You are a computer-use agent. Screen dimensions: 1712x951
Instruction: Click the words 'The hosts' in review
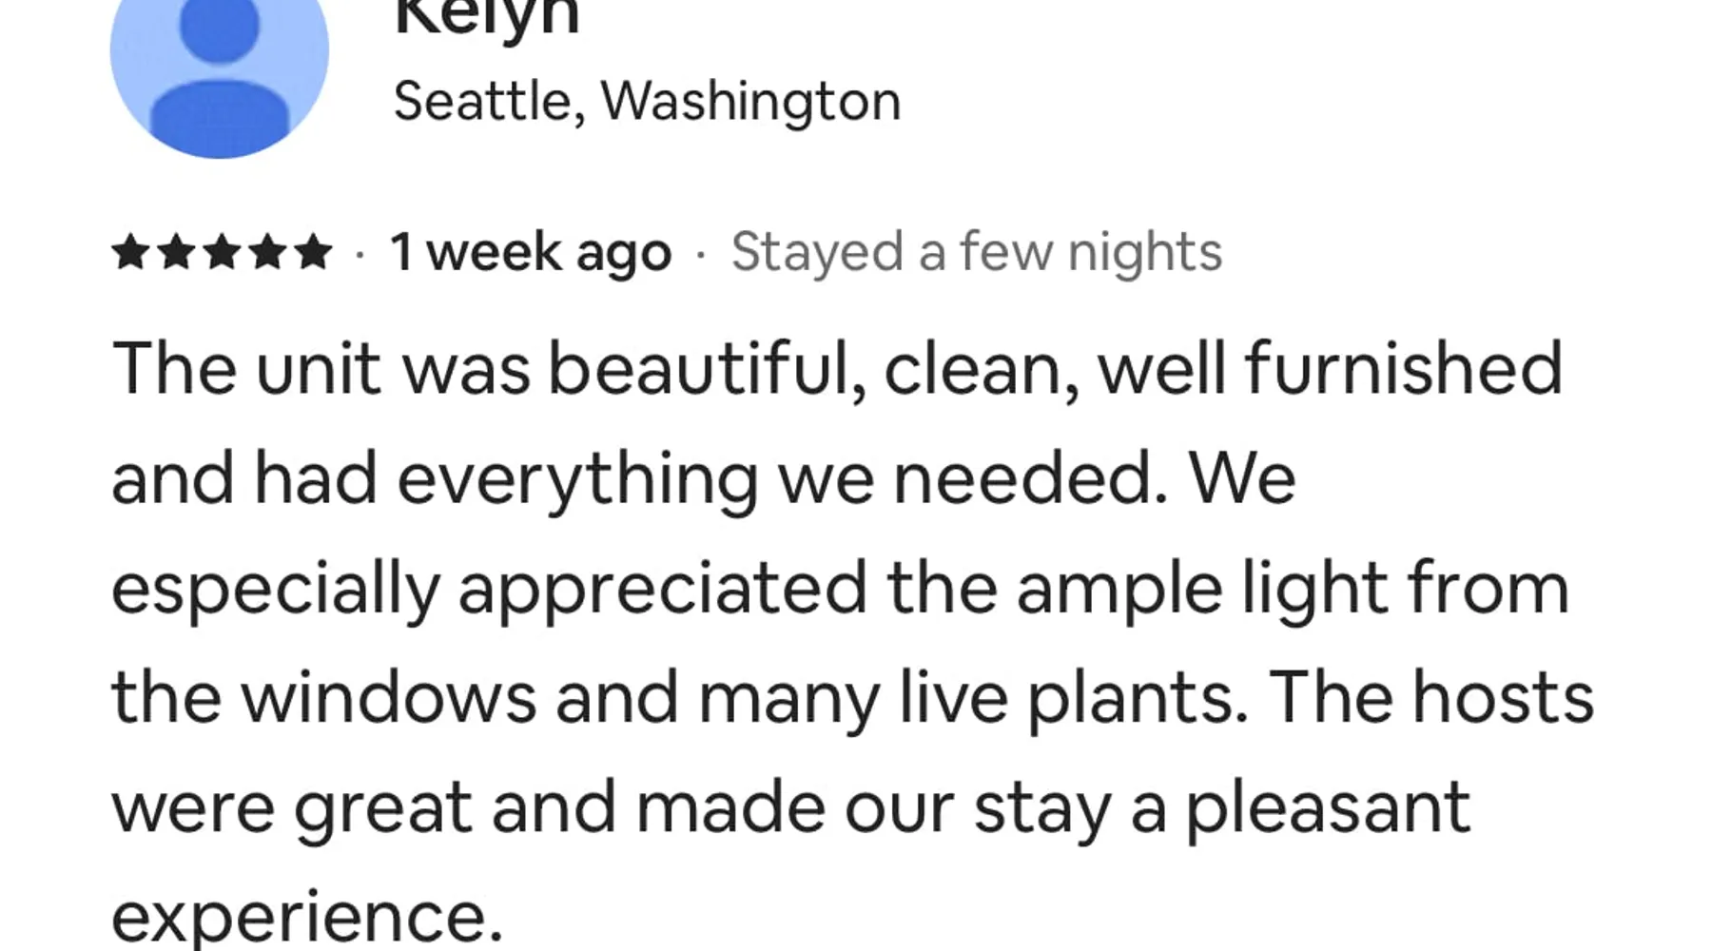point(1430,697)
